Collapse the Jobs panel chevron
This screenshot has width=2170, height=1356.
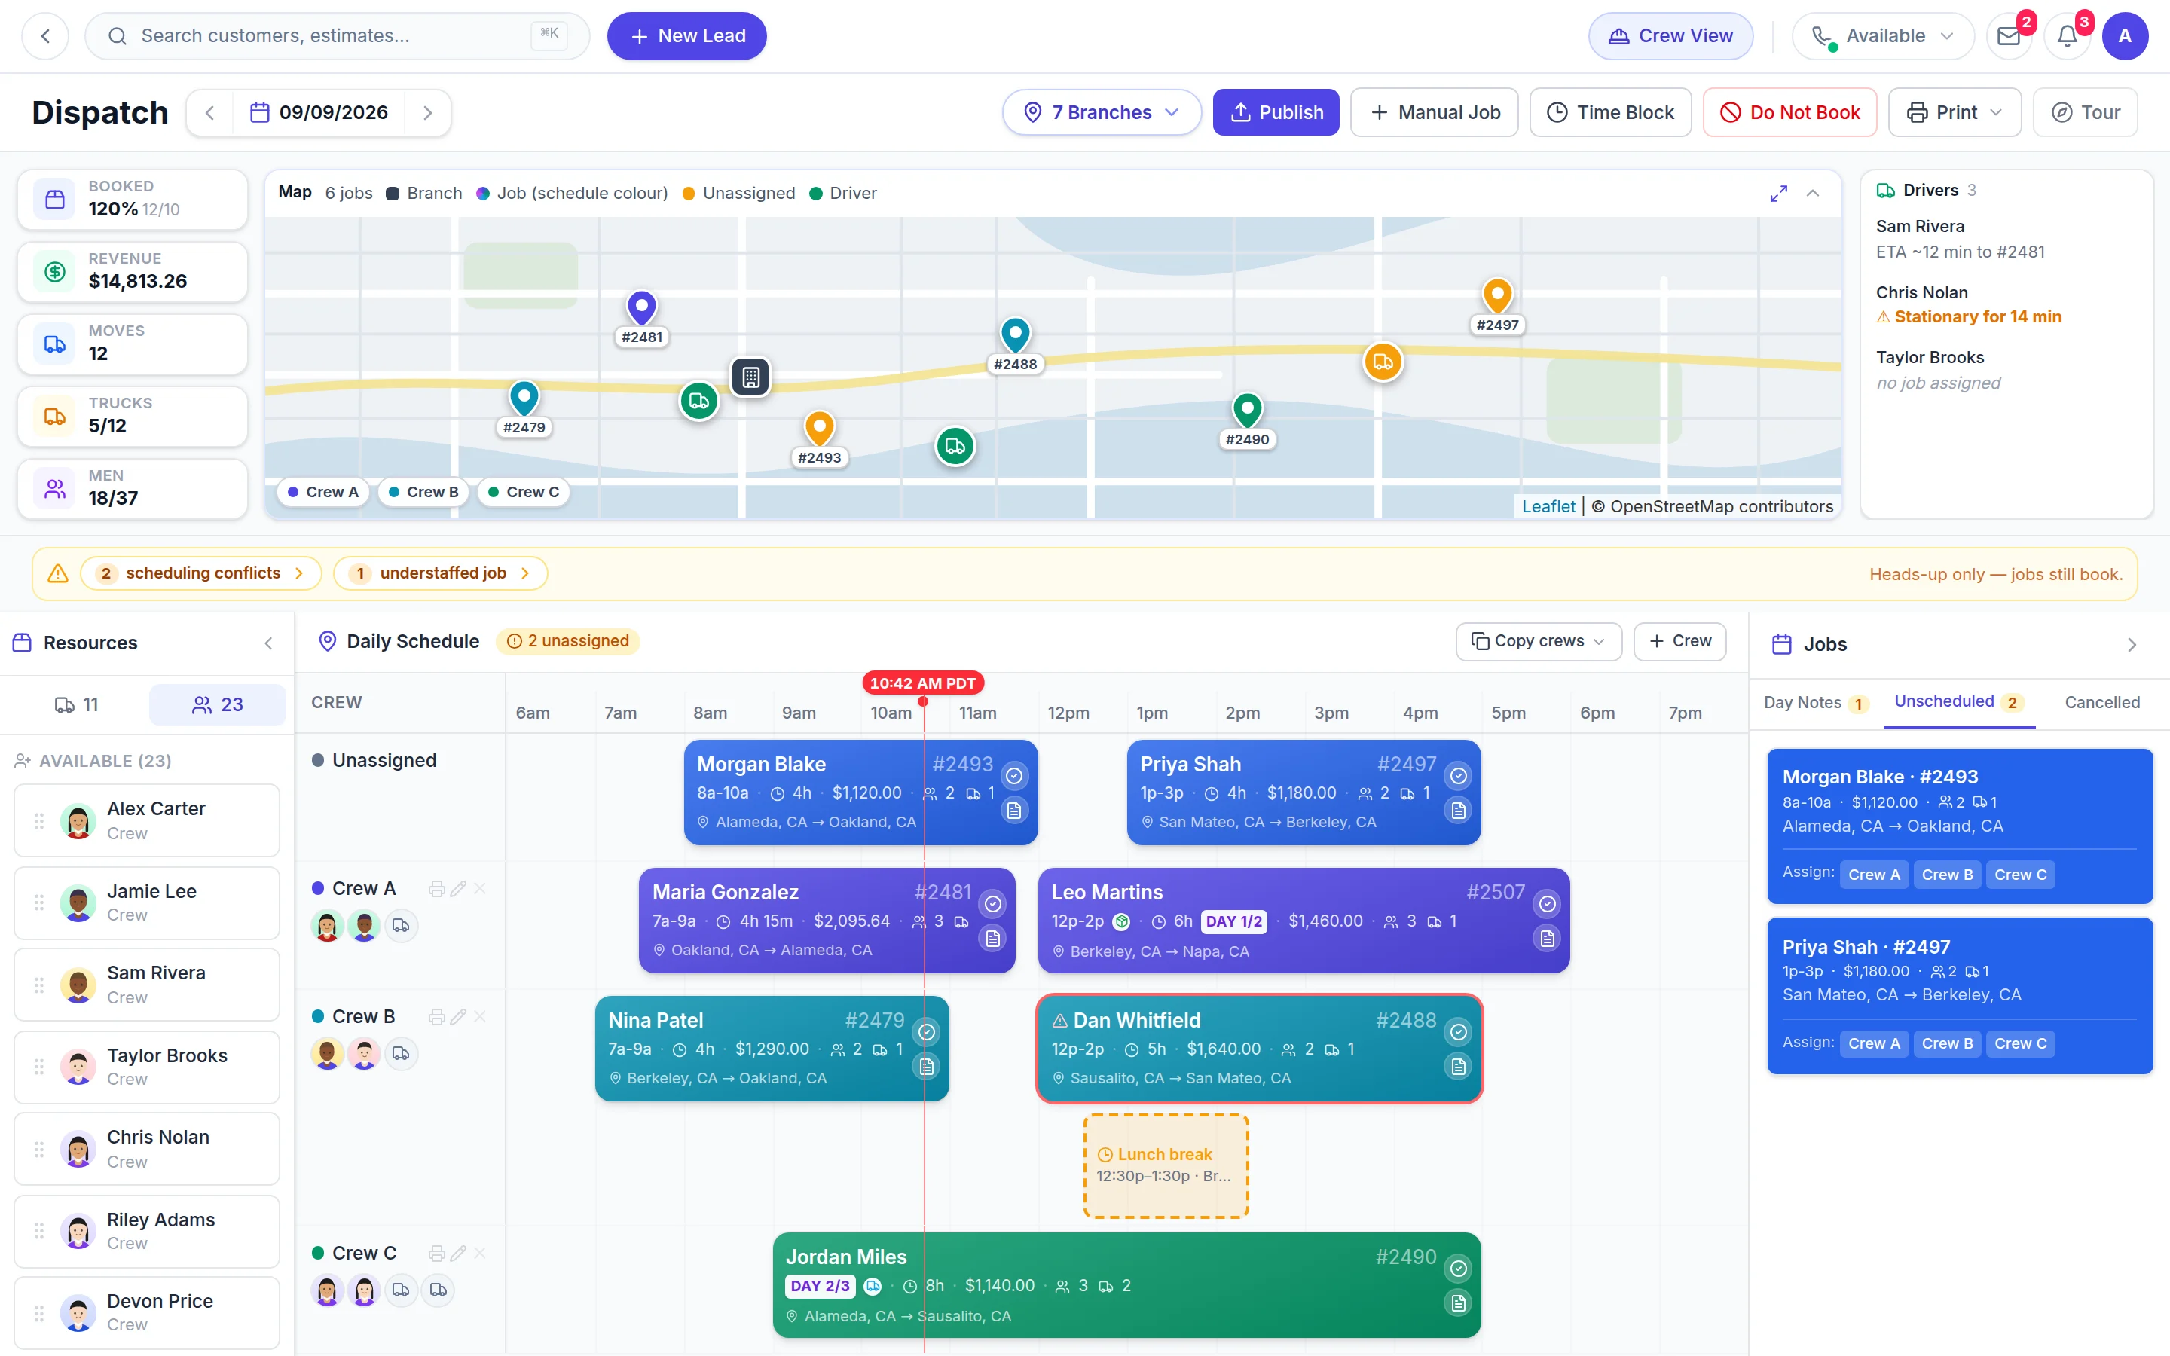coord(2132,645)
